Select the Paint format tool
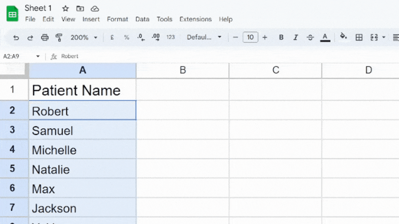 coord(59,37)
